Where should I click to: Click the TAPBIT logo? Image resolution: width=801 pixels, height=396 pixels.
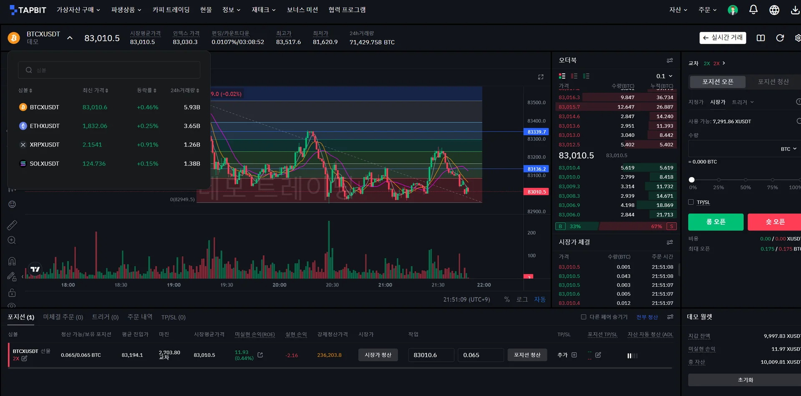[28, 10]
